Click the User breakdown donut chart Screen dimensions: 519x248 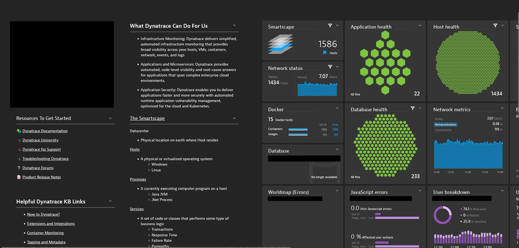click(443, 215)
